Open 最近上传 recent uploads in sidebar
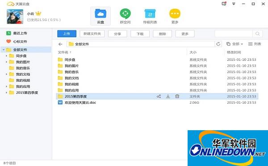The height and width of the screenshot is (166, 268). (17, 33)
